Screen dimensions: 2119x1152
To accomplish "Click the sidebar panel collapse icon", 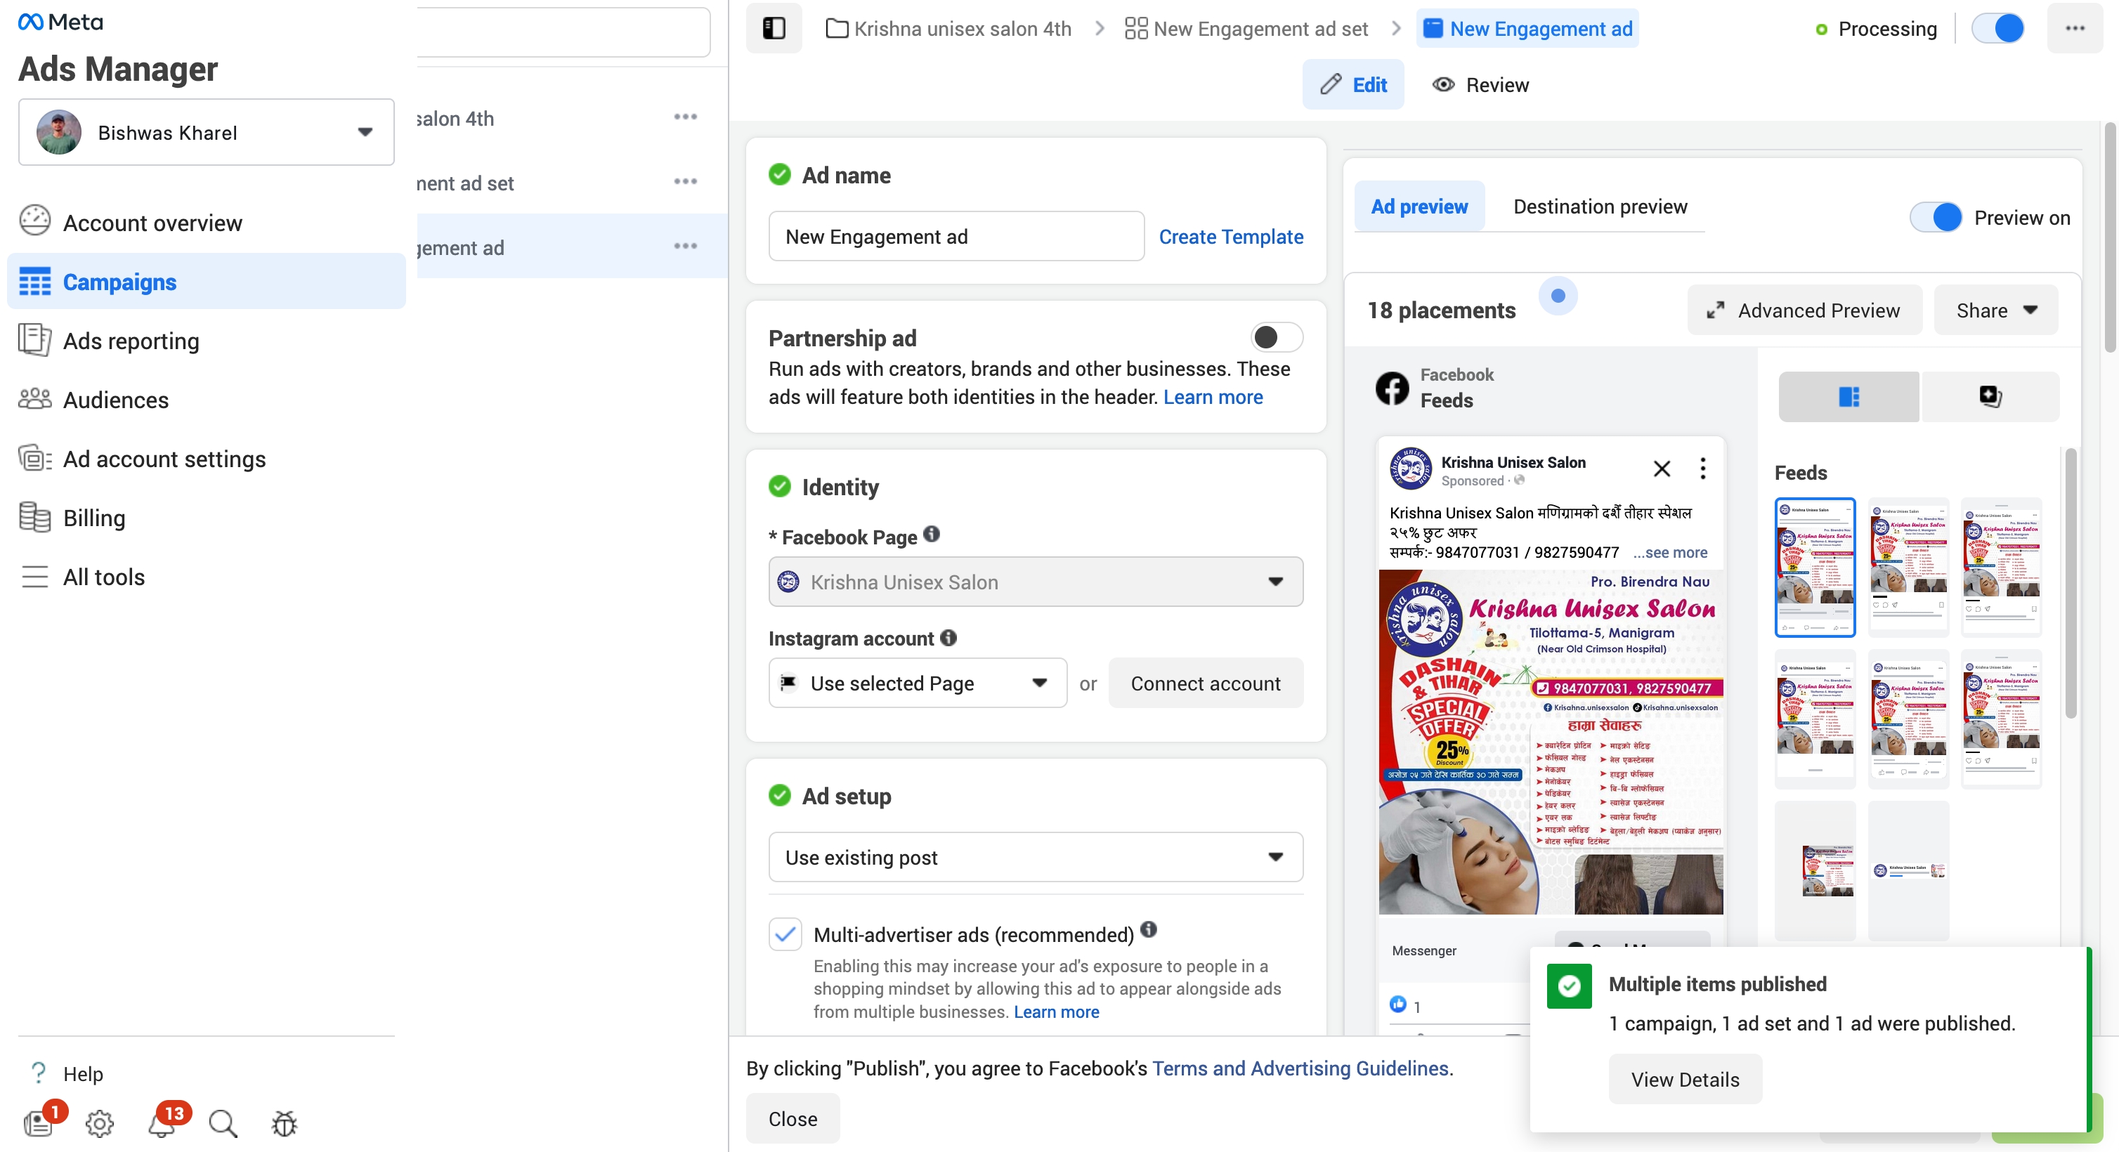I will coord(774,29).
